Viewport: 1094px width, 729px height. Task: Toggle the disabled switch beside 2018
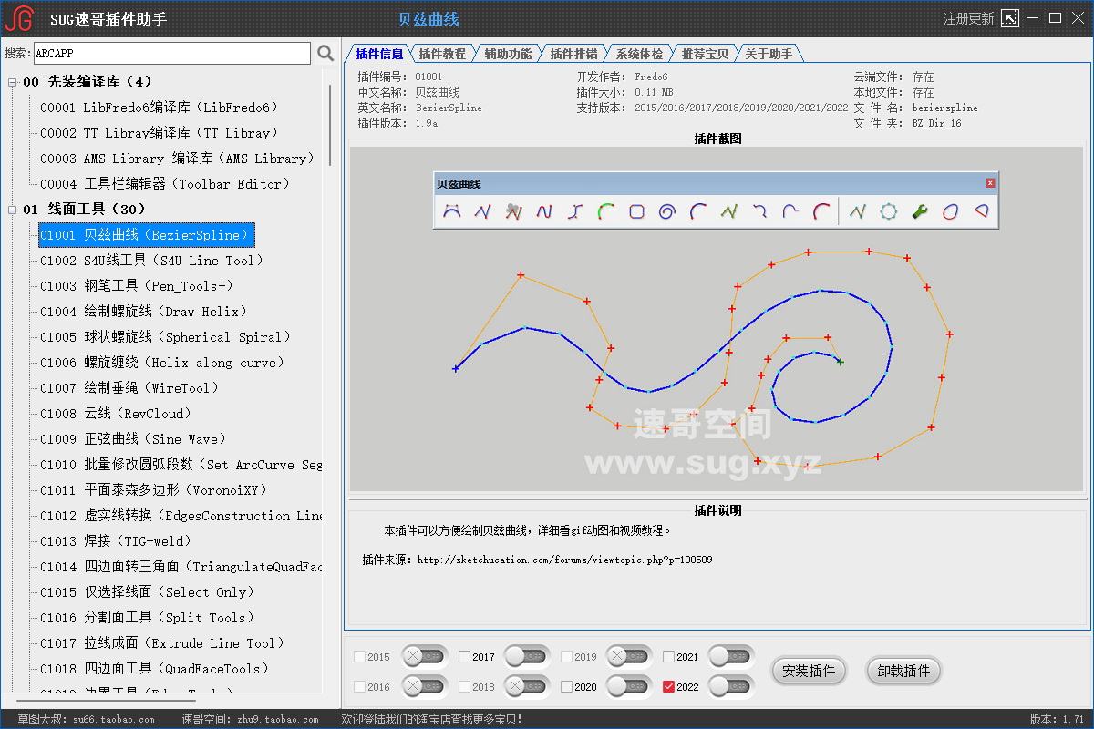pos(527,685)
